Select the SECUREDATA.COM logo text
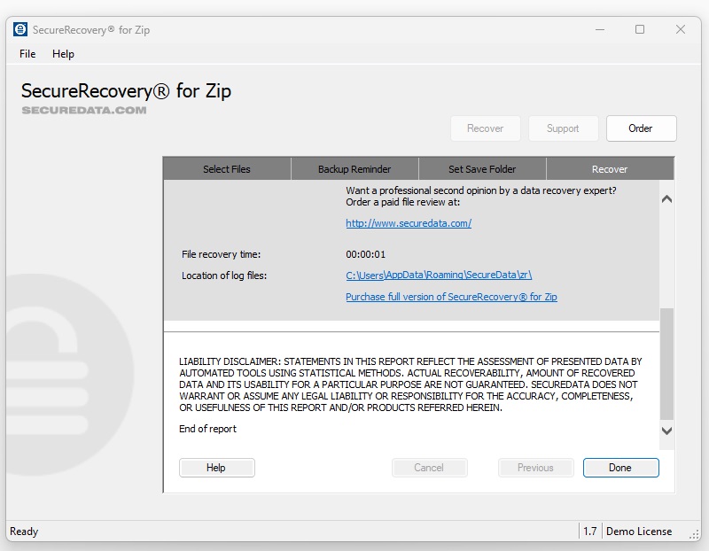This screenshot has height=551, width=709. coord(84,111)
